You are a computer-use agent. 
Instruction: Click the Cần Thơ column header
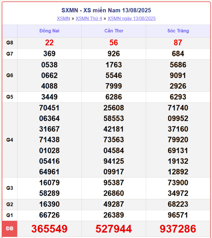(114, 31)
